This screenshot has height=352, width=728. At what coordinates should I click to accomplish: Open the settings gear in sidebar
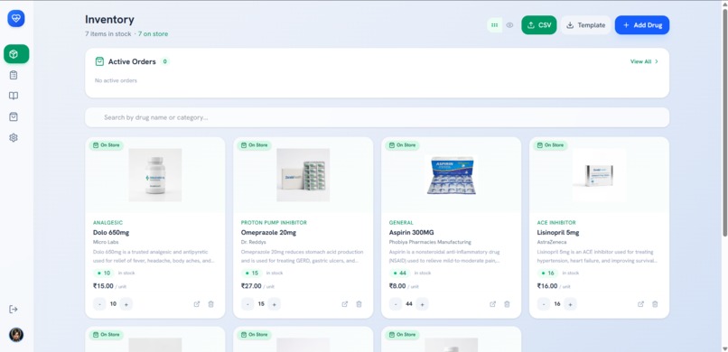tap(14, 138)
